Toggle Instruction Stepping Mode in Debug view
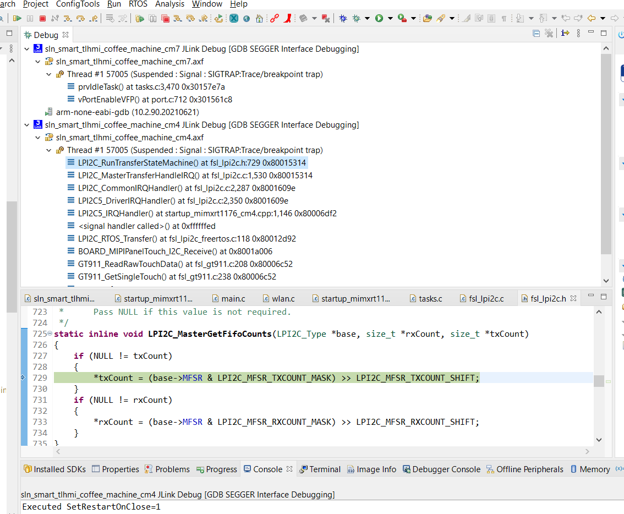 coord(565,34)
